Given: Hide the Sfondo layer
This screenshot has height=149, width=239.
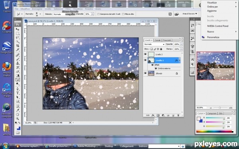Looking at the screenshot, I should coord(145,73).
